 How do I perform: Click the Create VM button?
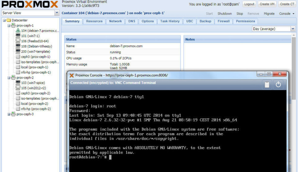267,4
